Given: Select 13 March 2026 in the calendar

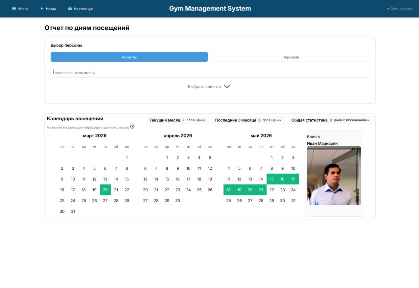Looking at the screenshot, I should coord(105,179).
